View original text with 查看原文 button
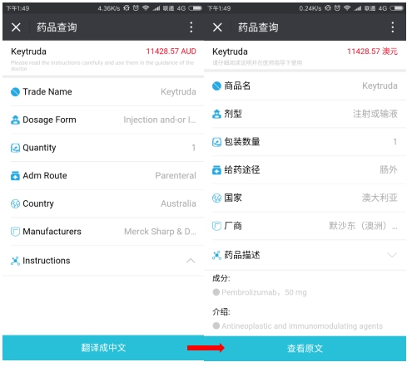 click(305, 349)
